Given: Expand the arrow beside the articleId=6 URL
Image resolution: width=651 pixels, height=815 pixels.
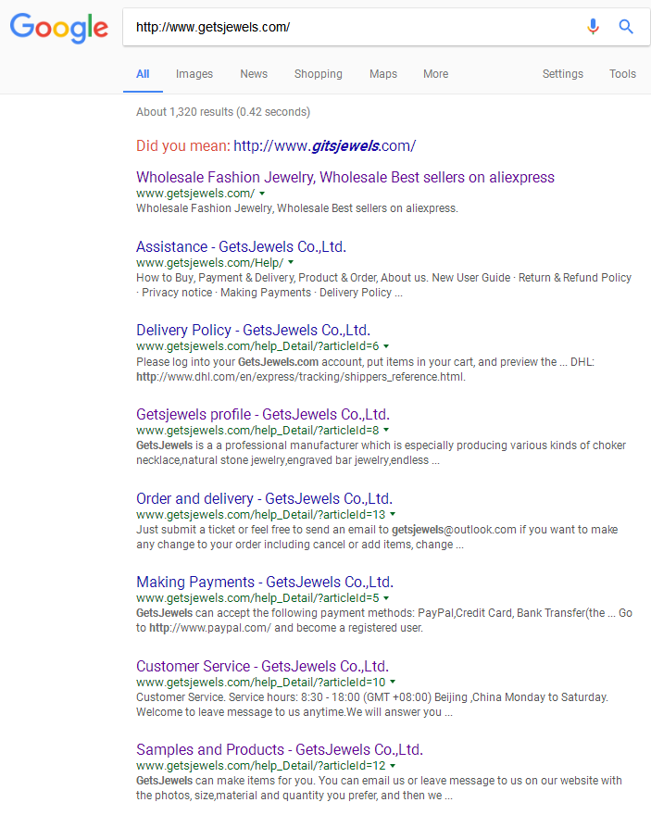Looking at the screenshot, I should coord(386,346).
